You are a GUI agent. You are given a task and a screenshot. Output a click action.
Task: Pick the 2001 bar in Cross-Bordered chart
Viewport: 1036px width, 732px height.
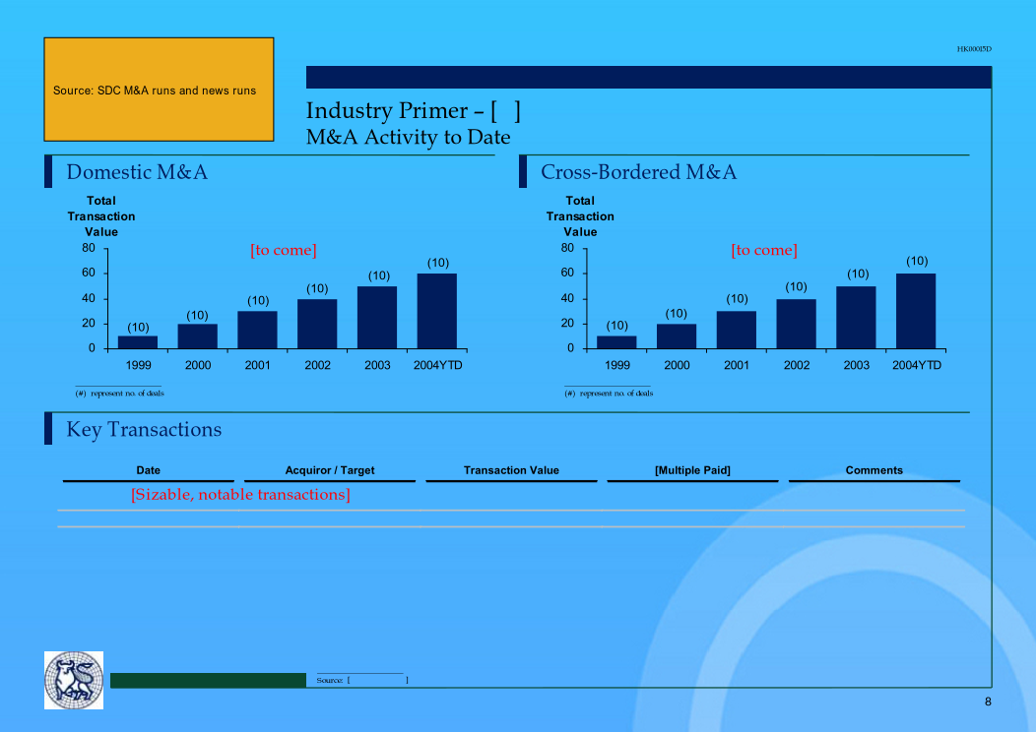pyautogui.click(x=736, y=330)
